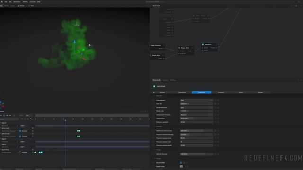303x170 pixels.
Task: Open the Emitter color swatch
Action: [181, 167]
